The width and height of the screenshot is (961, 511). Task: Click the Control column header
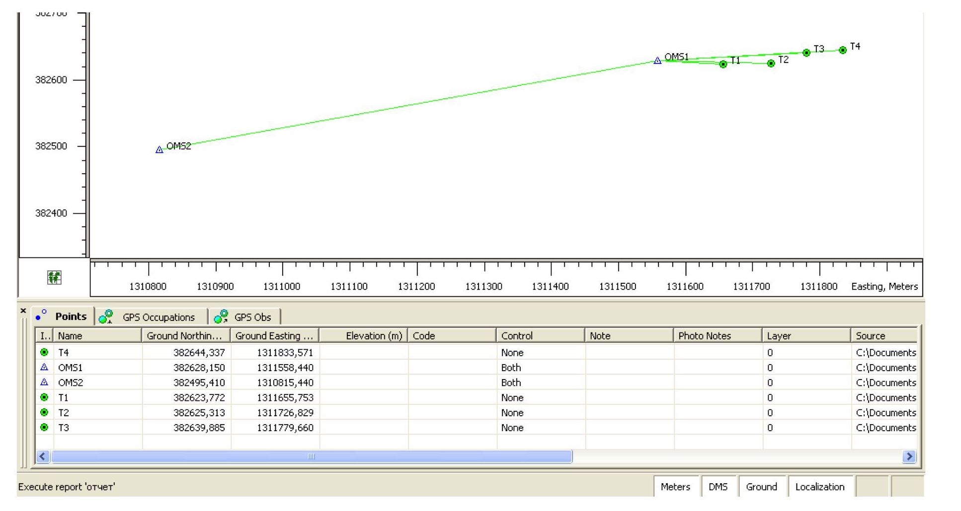tap(540, 336)
